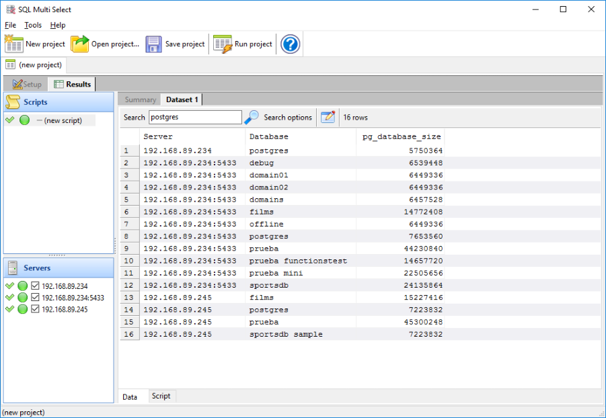Switch to the Script tab at bottom
Screen dimensions: 606x418
pyautogui.click(x=161, y=396)
